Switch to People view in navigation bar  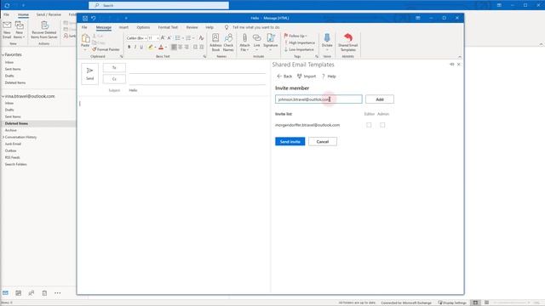[x=32, y=293]
